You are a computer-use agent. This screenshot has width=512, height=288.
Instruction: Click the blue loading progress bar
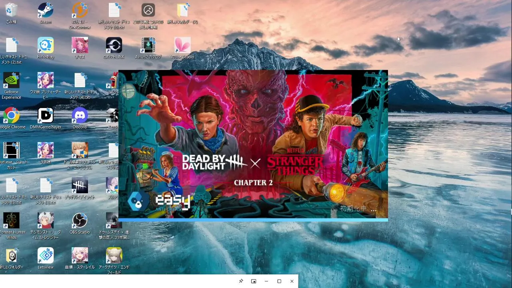tap(253, 220)
